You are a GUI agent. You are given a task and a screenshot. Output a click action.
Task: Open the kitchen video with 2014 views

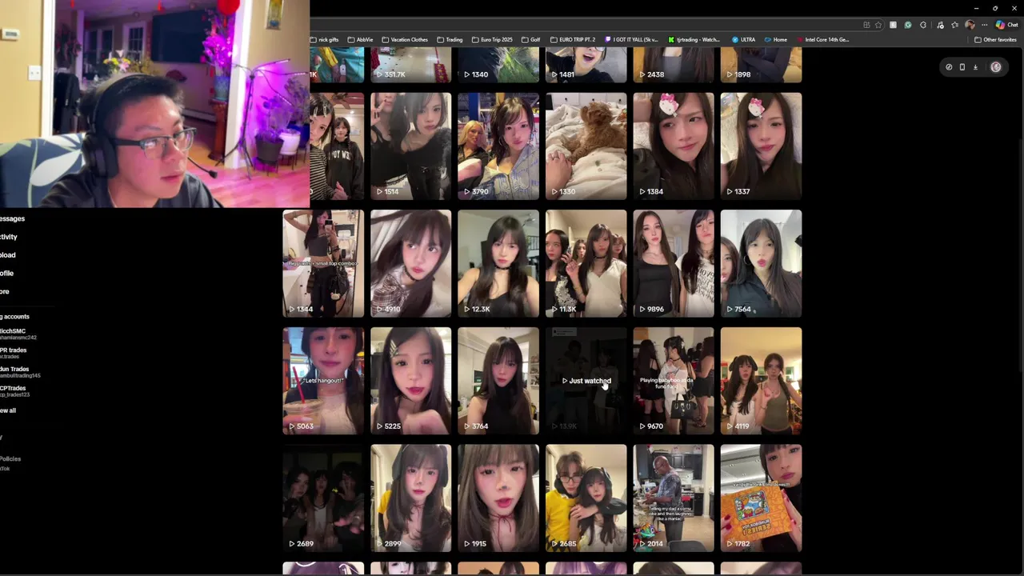[x=674, y=498]
